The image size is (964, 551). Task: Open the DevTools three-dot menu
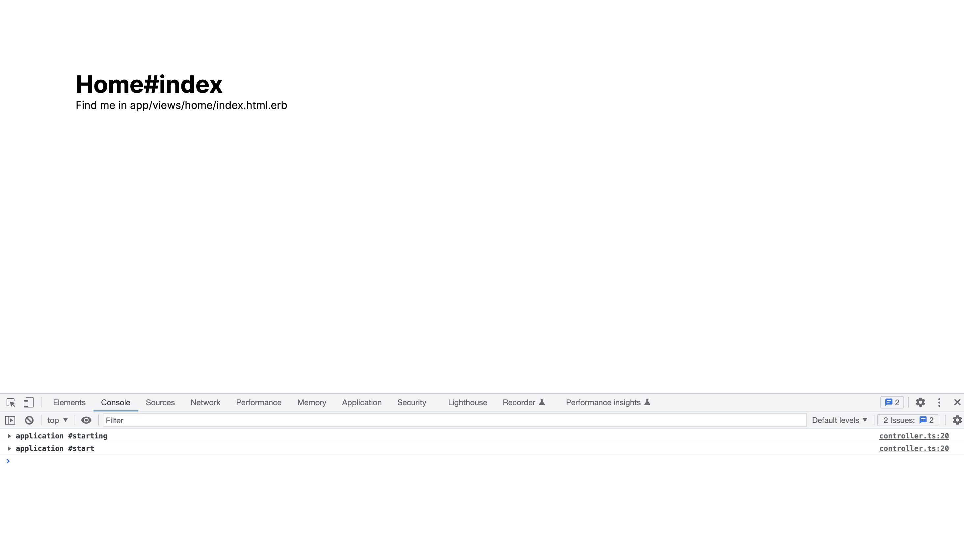point(939,402)
